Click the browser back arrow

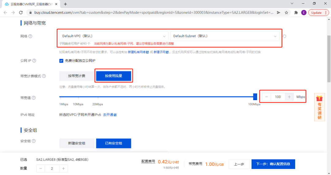coord(6,13)
